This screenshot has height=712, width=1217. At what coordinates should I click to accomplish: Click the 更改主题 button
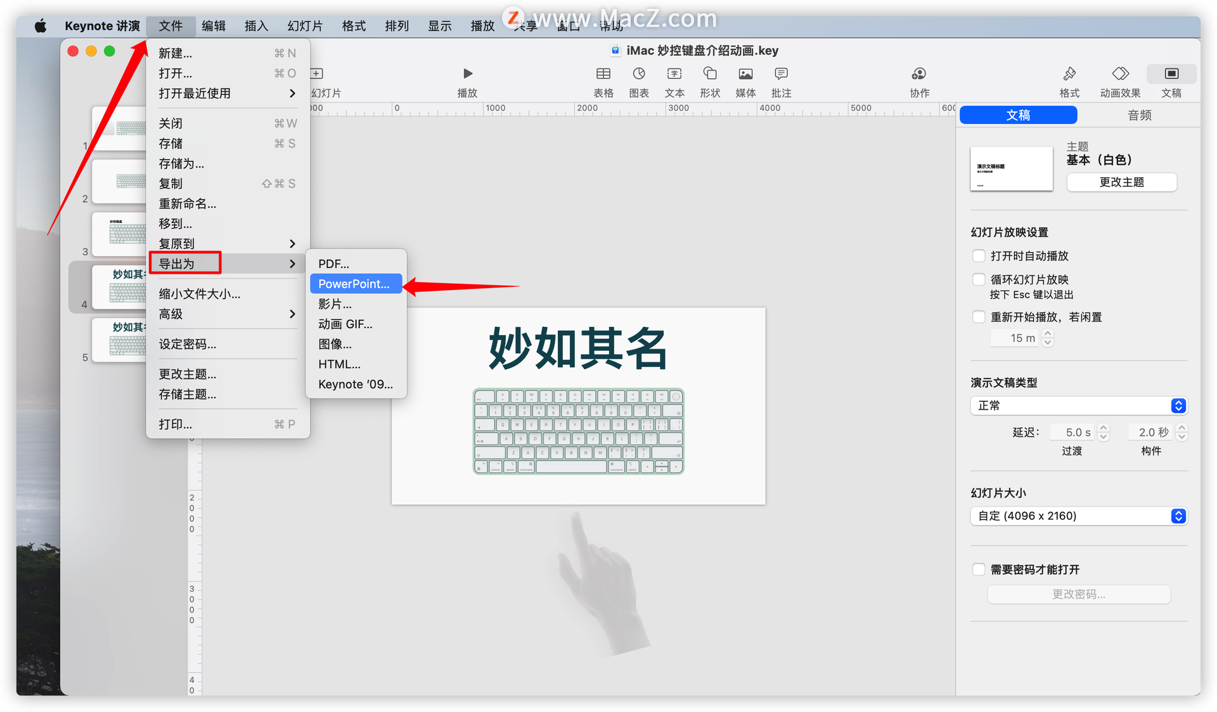pos(1121,182)
